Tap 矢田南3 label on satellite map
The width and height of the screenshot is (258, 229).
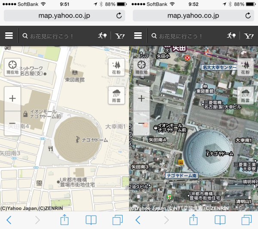(140, 167)
